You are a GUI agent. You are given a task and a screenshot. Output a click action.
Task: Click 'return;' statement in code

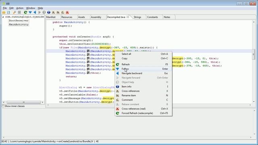(71, 77)
